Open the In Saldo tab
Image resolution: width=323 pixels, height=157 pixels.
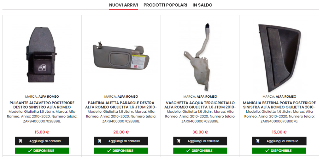tap(202, 5)
